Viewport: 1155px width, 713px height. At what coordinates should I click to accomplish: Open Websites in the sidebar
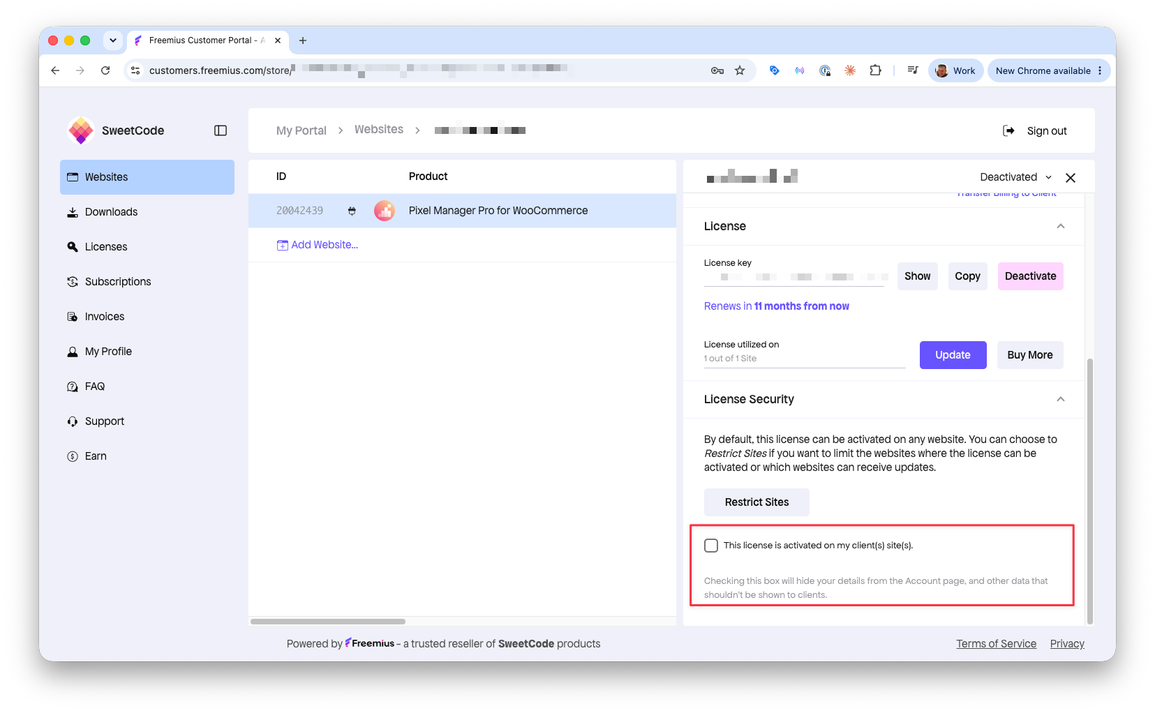pyautogui.click(x=147, y=177)
